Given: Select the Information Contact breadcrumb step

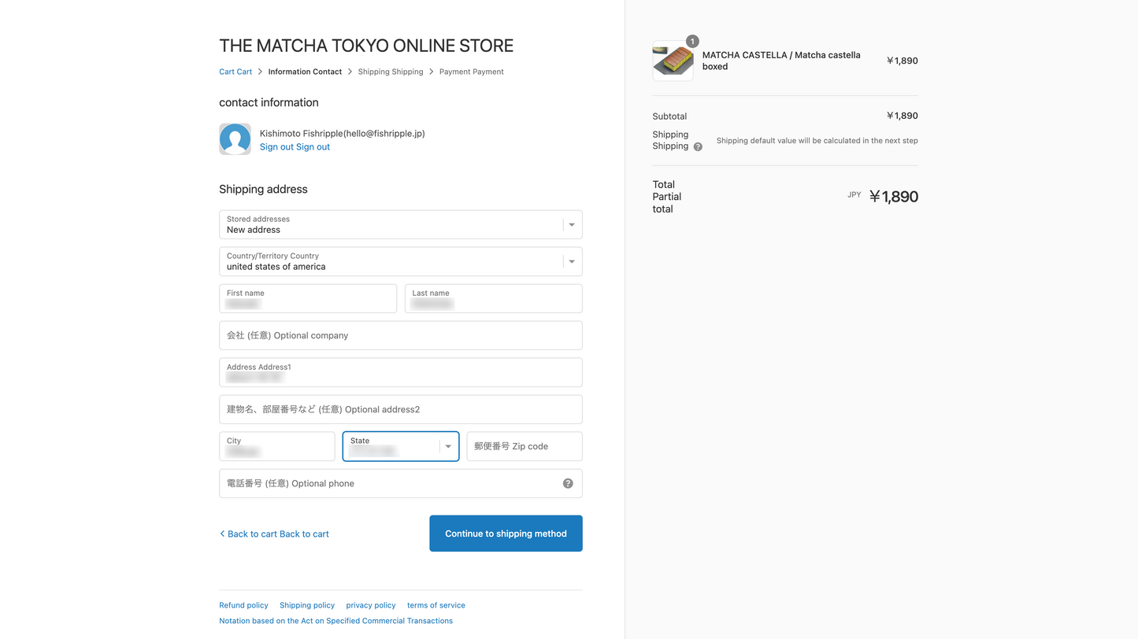Looking at the screenshot, I should point(305,72).
